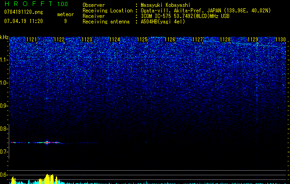290x184 pixels.
Task: Click the 0.9 frequency axis label
Action: click(x=4, y=106)
